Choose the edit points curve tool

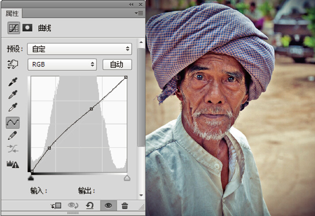pyautogui.click(x=12, y=122)
